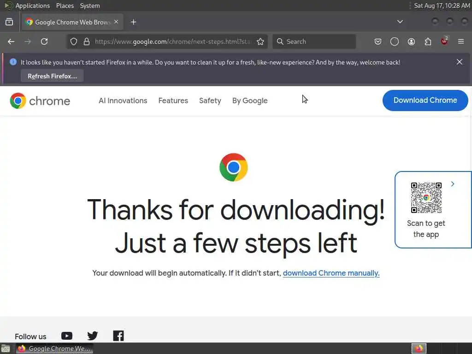Open the AI Innovations menu item

click(x=123, y=100)
